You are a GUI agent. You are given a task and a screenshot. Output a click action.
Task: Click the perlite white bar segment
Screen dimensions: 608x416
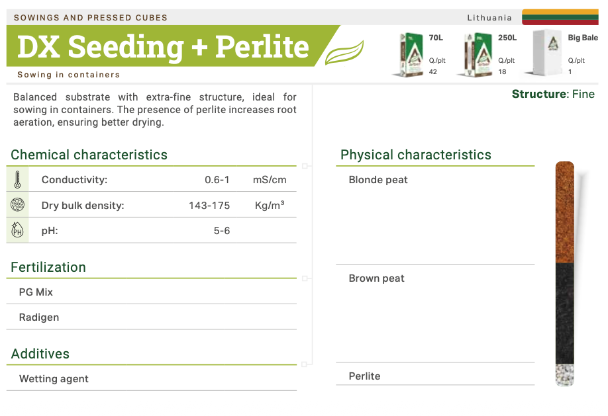point(564,374)
